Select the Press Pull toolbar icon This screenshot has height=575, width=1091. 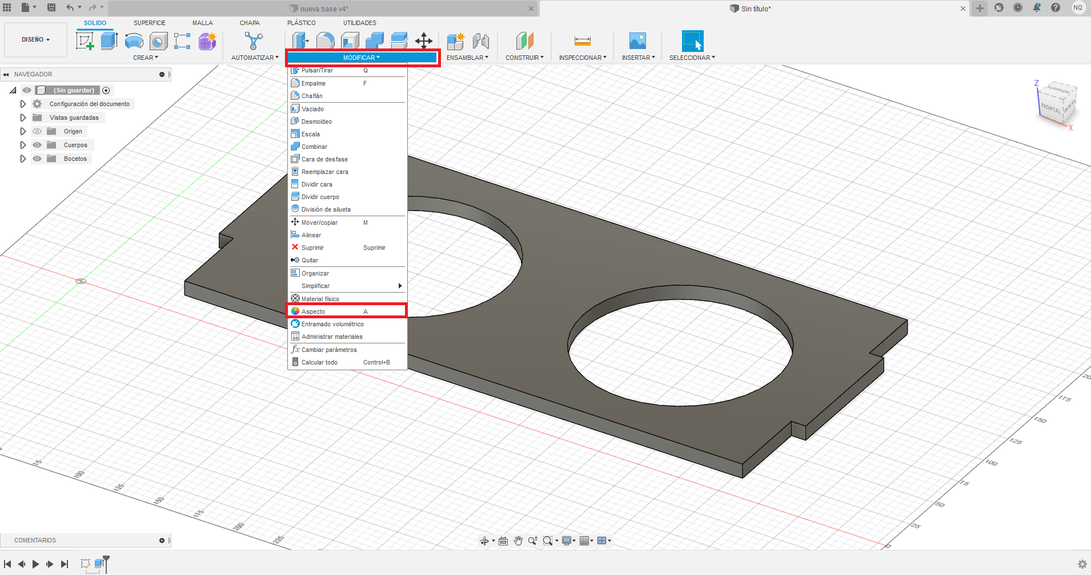tap(300, 41)
